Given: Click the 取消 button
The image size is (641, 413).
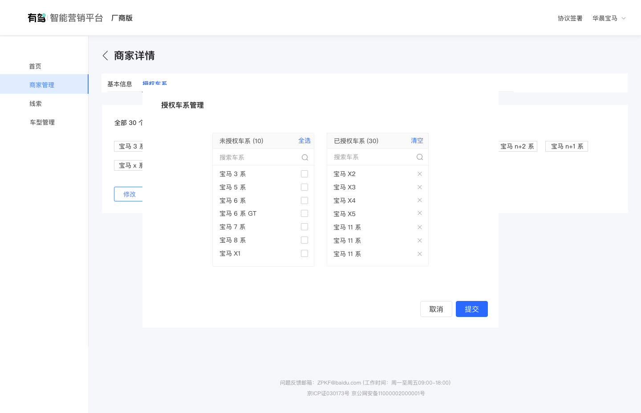Looking at the screenshot, I should 436,309.
